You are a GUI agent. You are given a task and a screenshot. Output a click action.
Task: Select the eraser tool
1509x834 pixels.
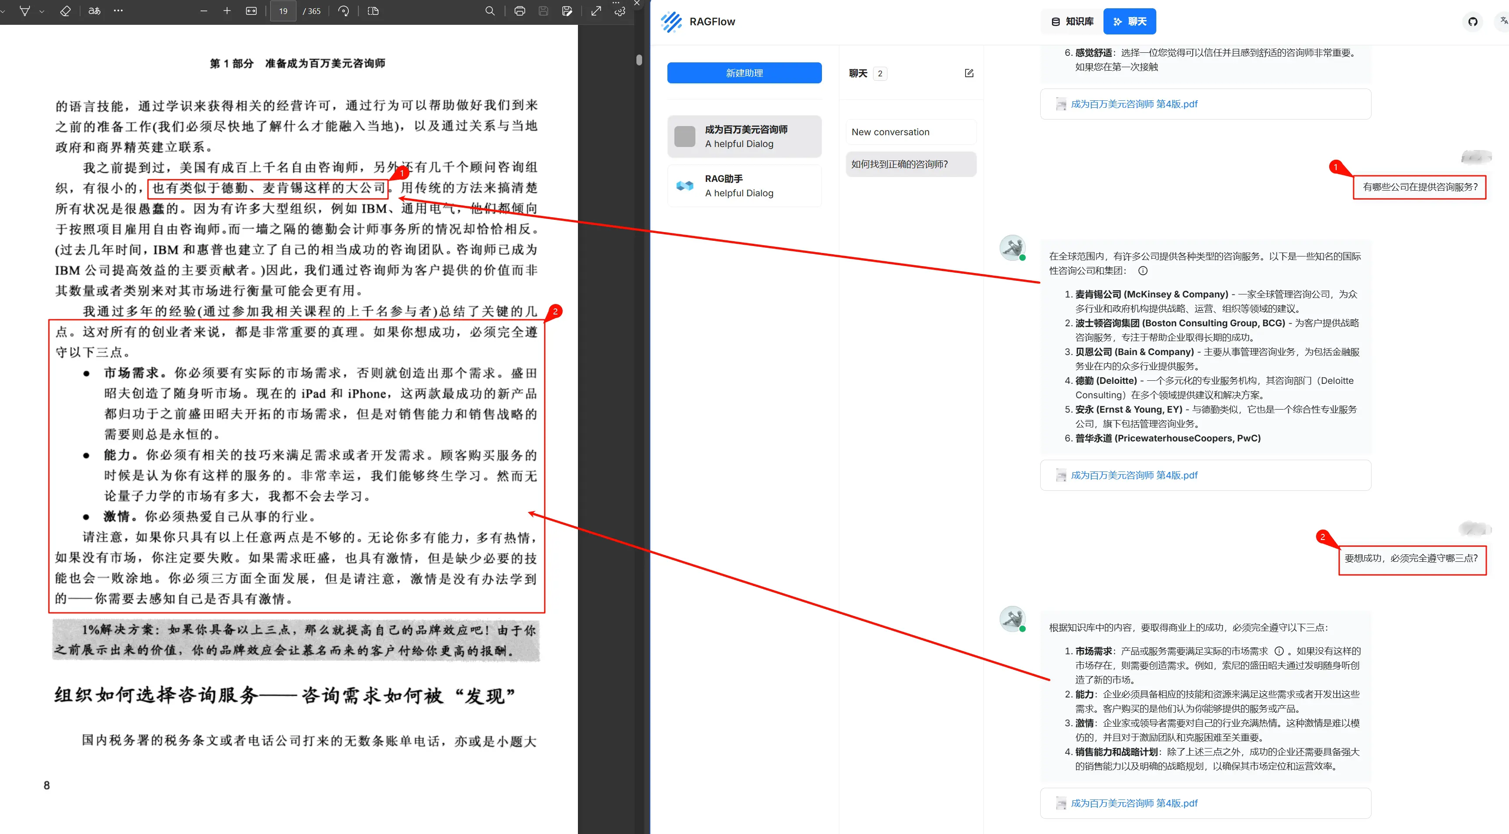(65, 11)
